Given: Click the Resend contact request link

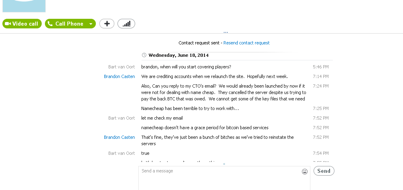Looking at the screenshot, I should pyautogui.click(x=246, y=43).
